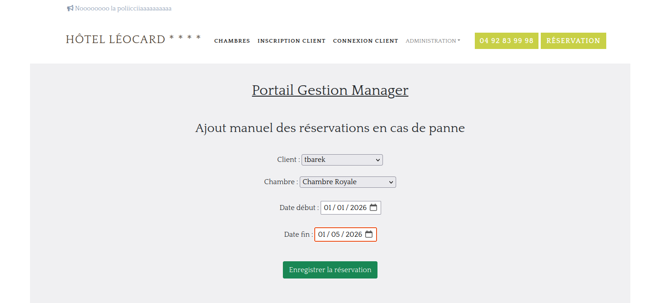
Task: Open the Client dropdown showing tbarek
Action: (x=342, y=160)
